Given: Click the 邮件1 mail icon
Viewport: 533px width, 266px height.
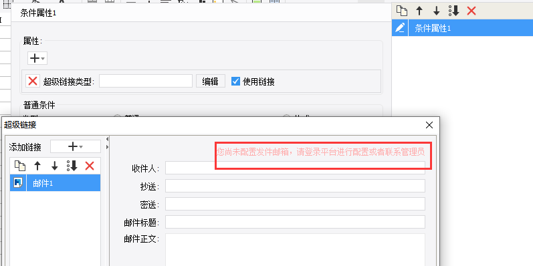Looking at the screenshot, I should click(x=18, y=183).
